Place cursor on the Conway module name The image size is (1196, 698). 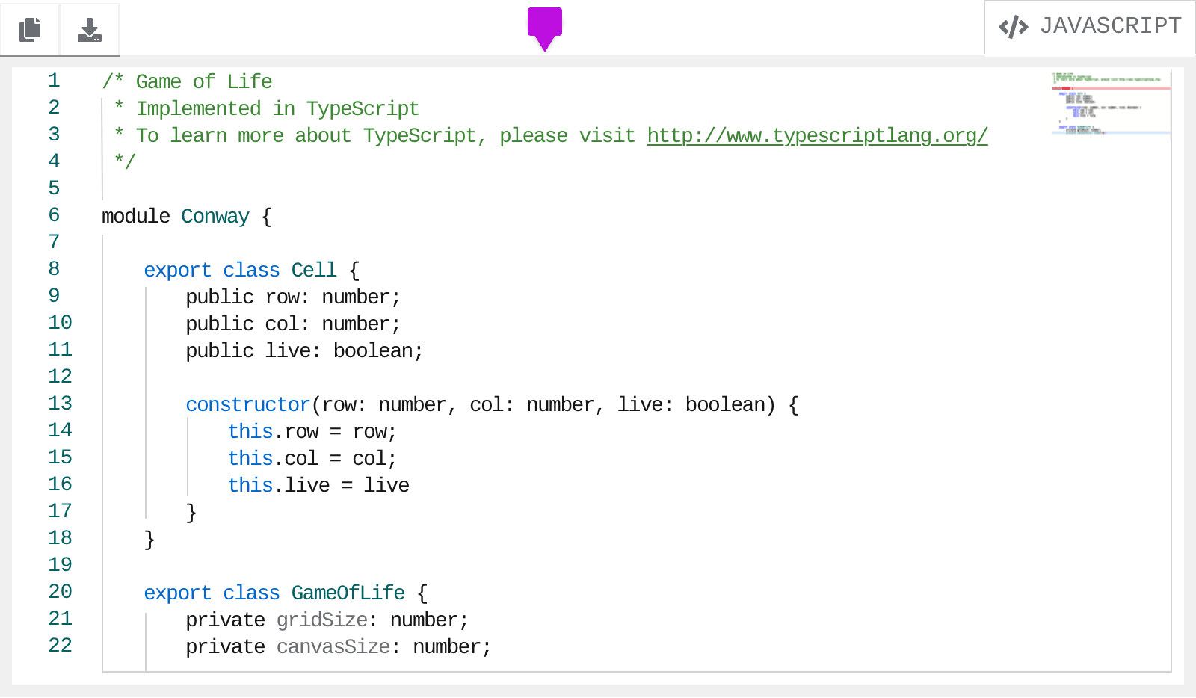click(215, 216)
